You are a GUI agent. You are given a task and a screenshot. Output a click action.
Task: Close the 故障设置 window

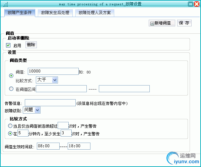coord(197,4)
